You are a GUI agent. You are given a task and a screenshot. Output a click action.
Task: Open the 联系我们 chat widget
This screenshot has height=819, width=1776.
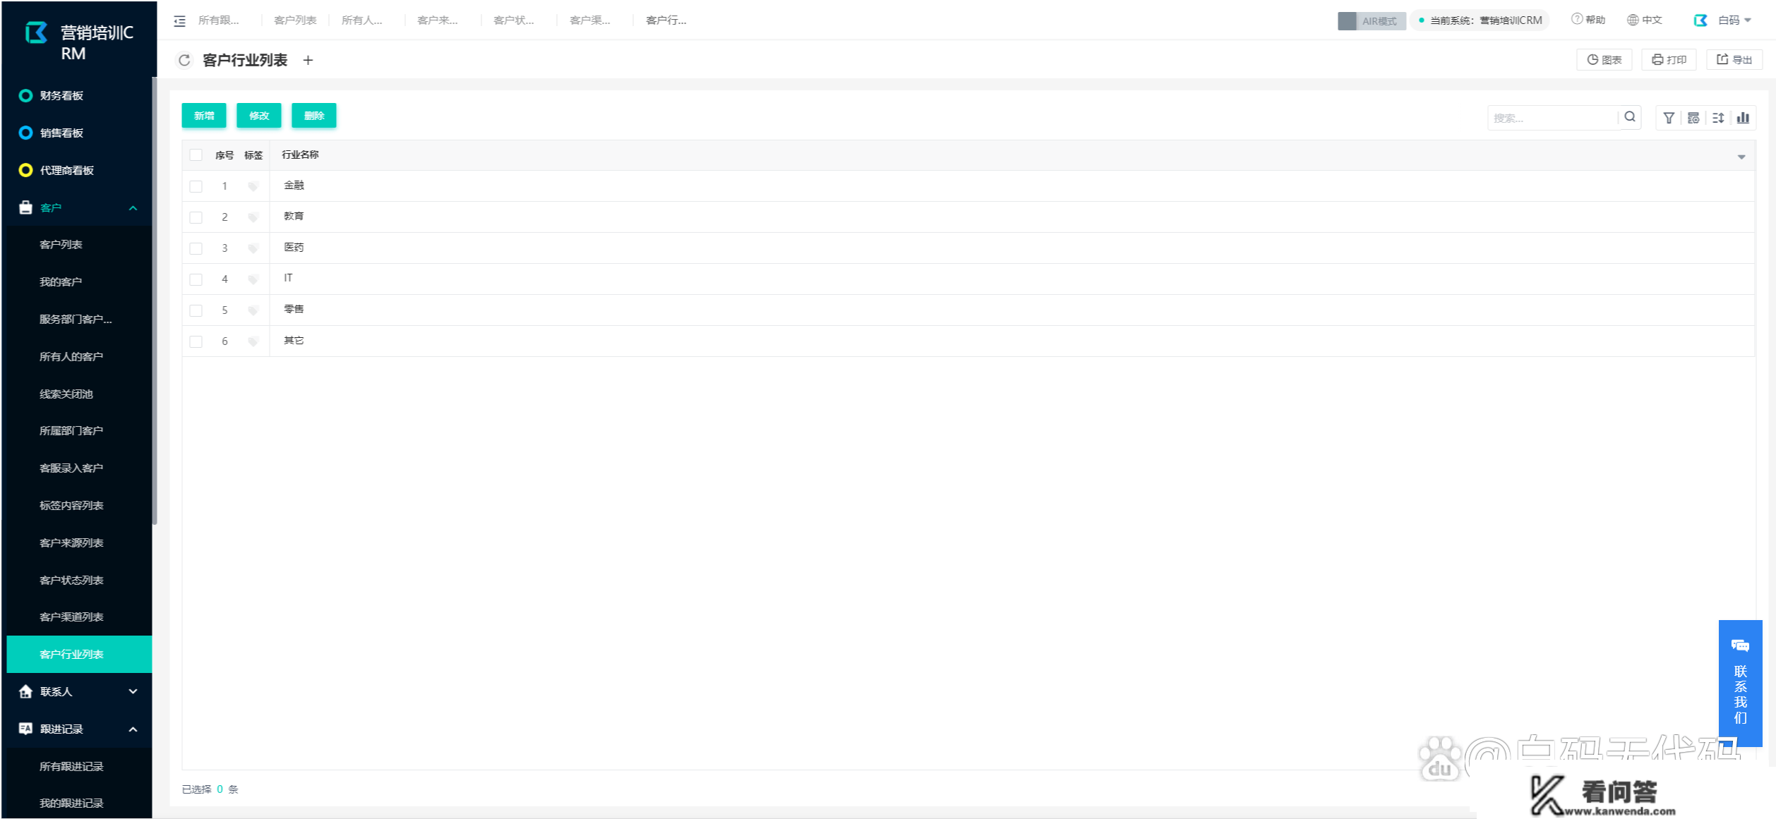[1740, 682]
